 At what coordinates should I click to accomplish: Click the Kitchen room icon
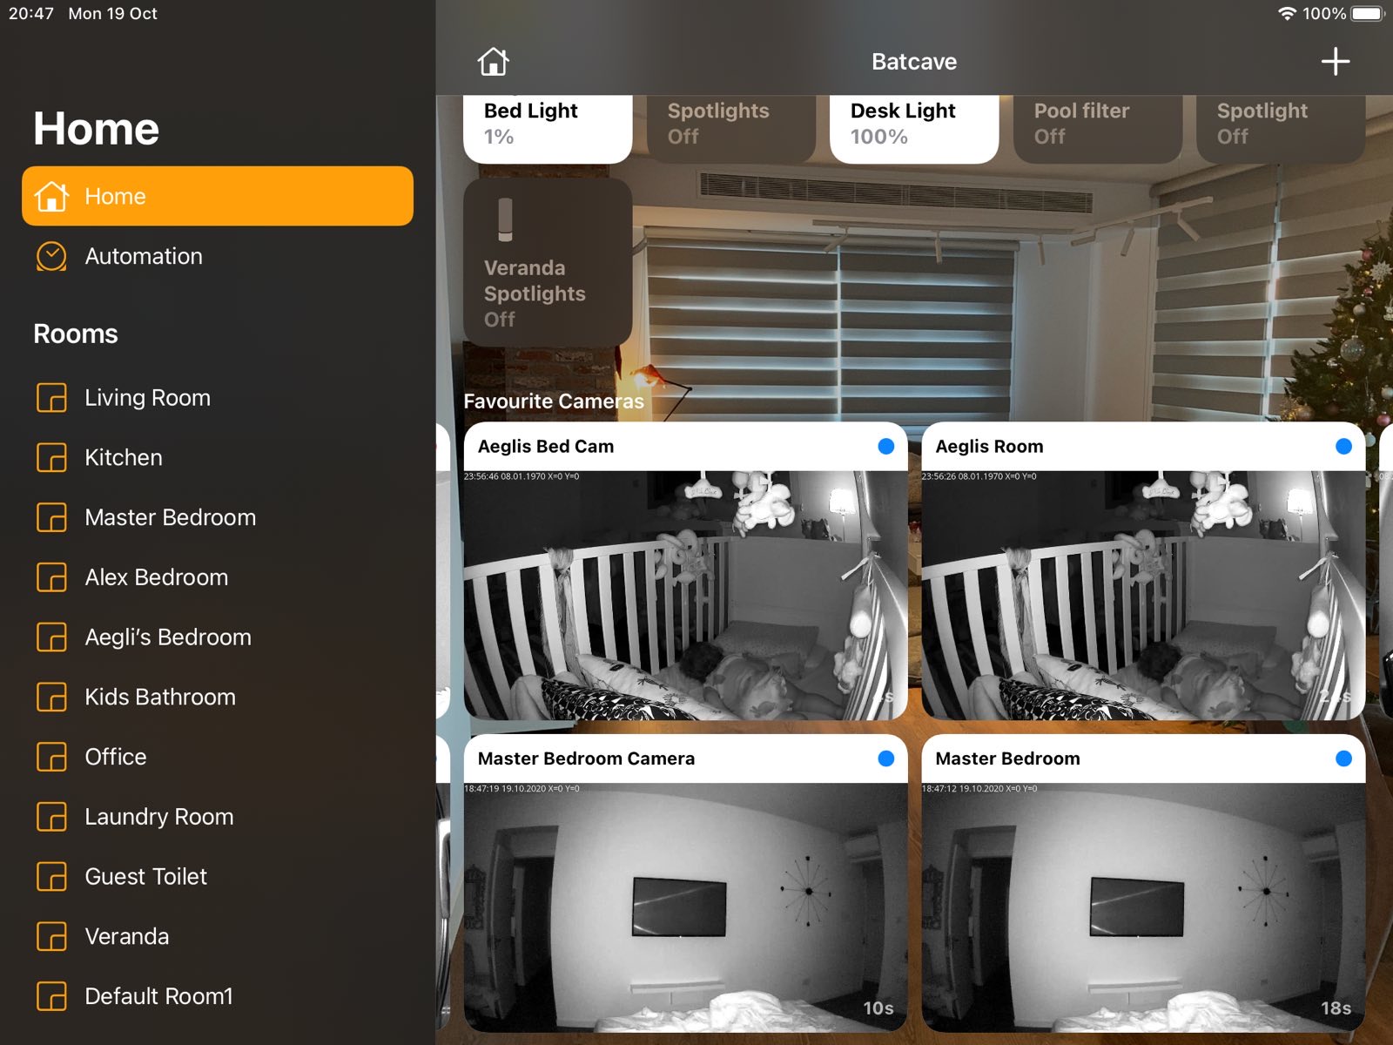pos(51,457)
